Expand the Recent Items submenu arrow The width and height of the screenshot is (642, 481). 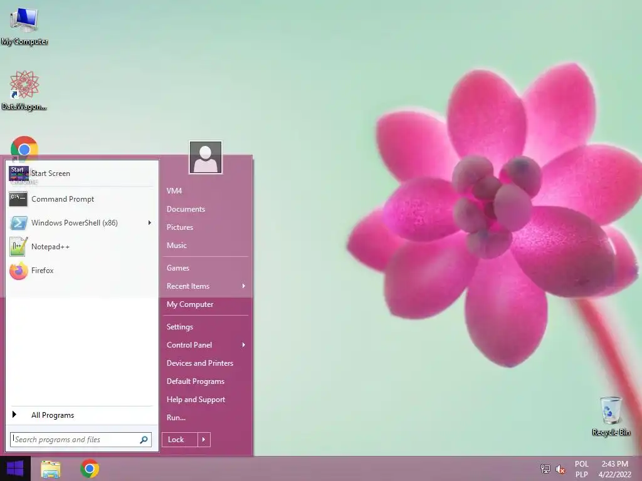(x=244, y=286)
